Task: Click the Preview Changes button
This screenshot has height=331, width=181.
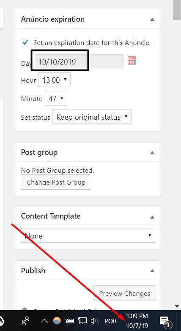Action: coord(125,293)
